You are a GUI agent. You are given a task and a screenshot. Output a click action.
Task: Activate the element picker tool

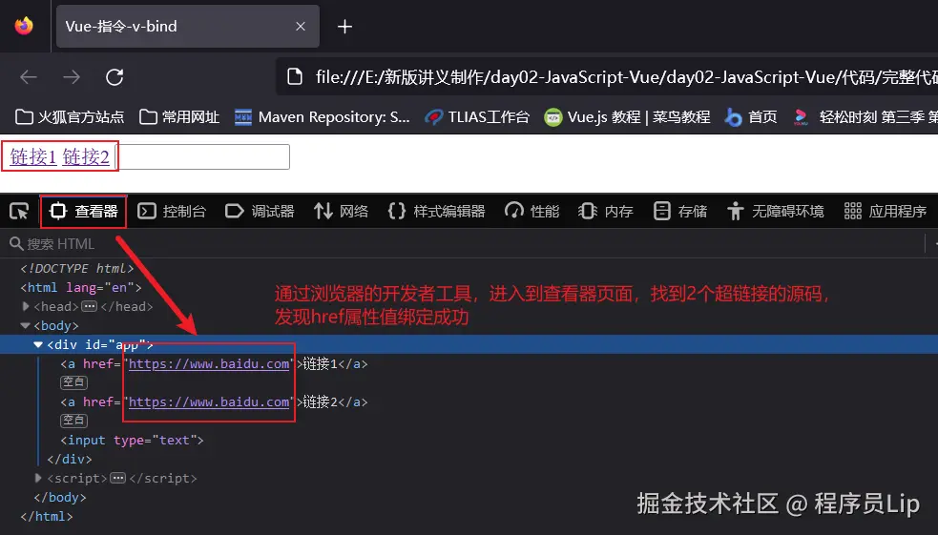coord(19,211)
